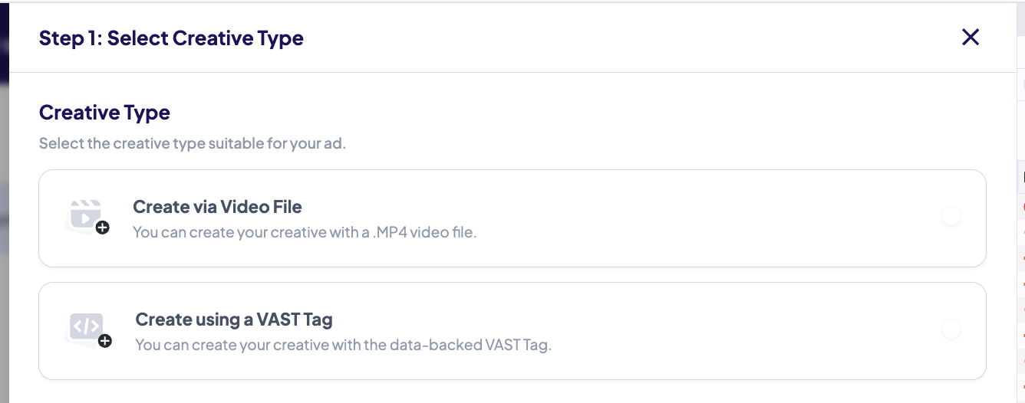
Task: Click the plus badge on video icon
Action: (103, 228)
